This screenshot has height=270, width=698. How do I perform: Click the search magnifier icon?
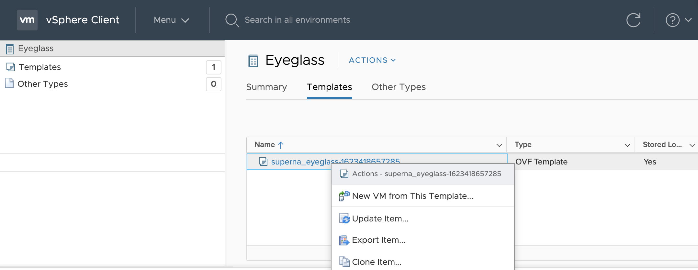[232, 20]
